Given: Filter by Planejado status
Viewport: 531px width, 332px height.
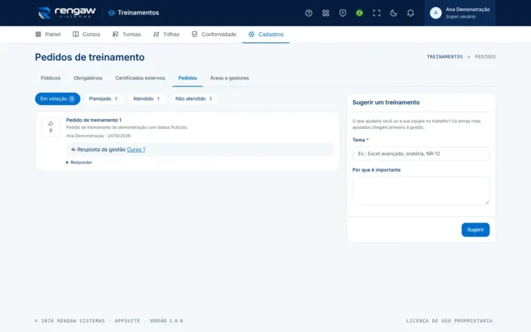Looking at the screenshot, I should [103, 99].
